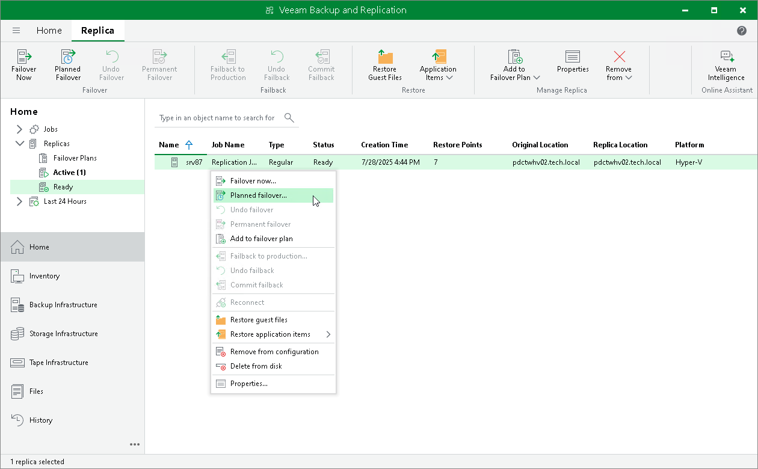Screen dimensions: 758x469
Task: Switch to the Home ribbon tab
Action: coord(49,31)
